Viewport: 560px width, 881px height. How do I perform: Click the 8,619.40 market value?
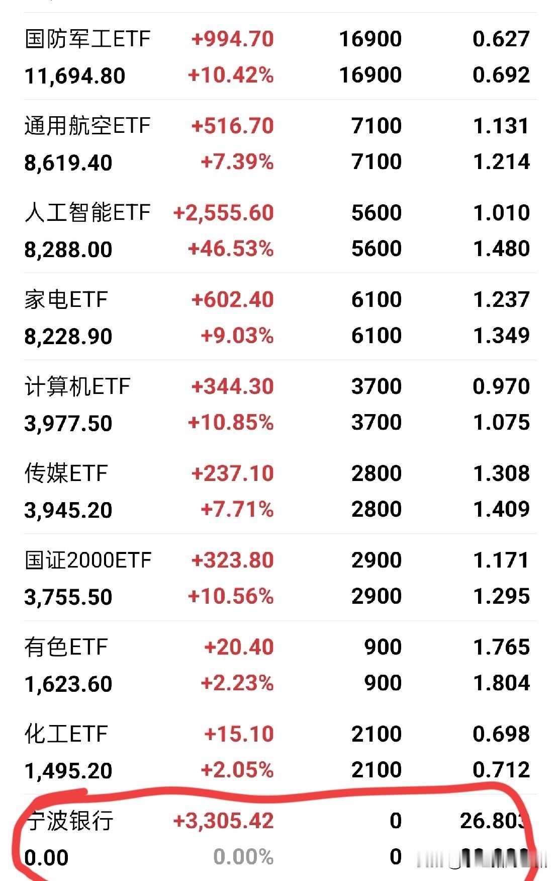point(68,163)
